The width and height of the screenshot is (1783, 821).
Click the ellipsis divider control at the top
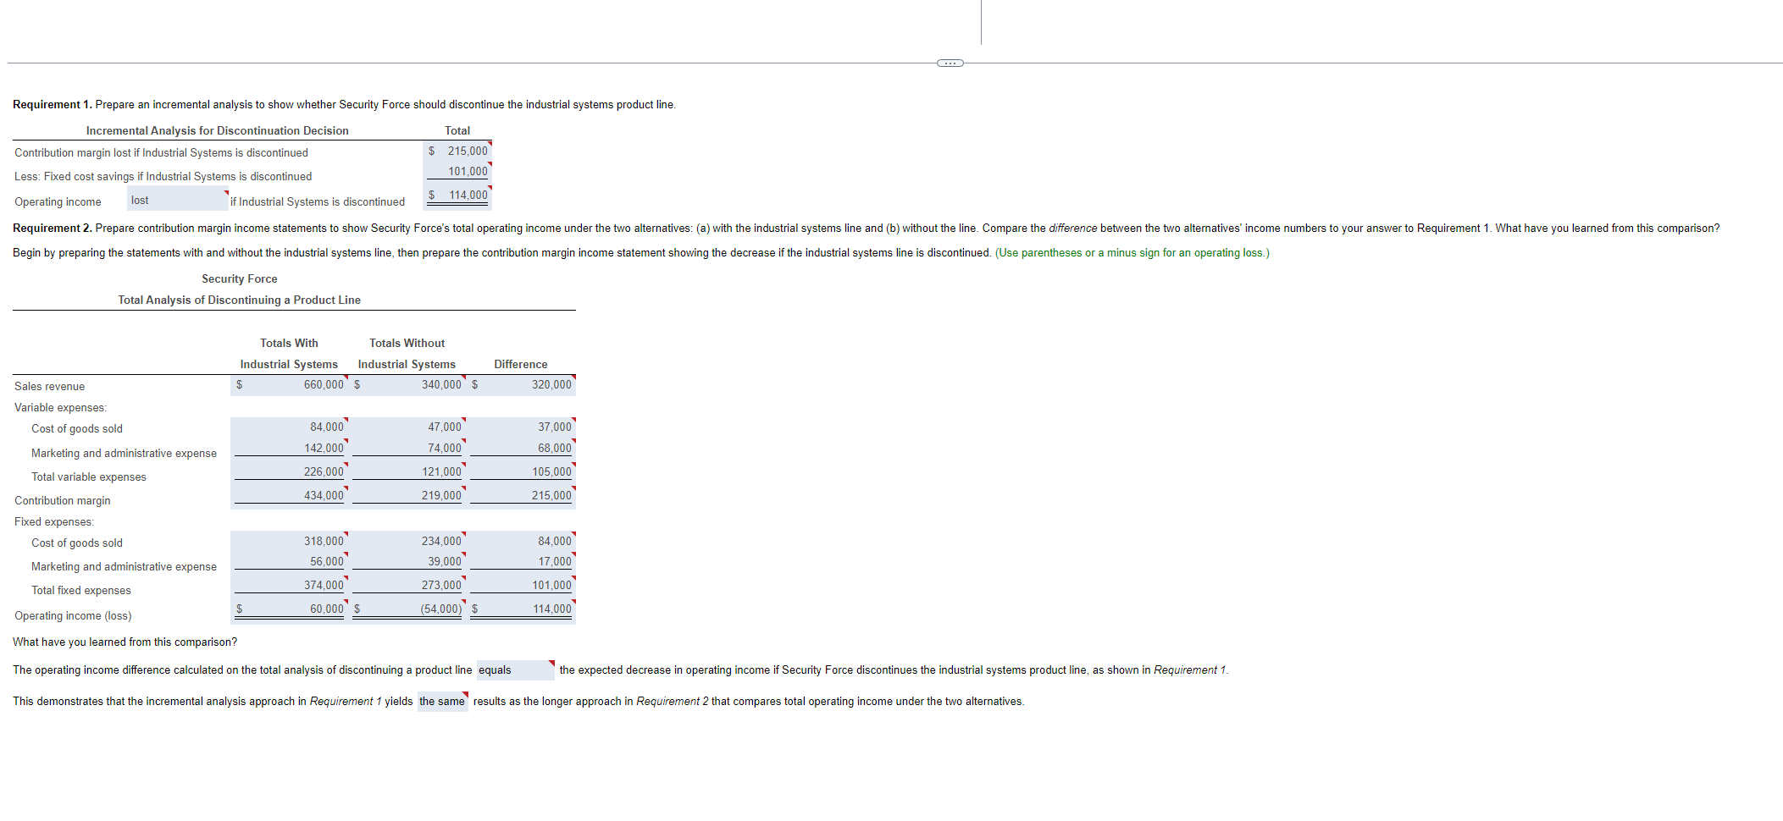point(949,62)
